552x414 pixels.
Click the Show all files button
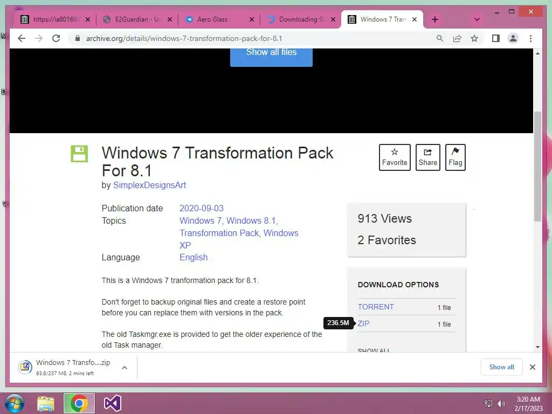(271, 57)
